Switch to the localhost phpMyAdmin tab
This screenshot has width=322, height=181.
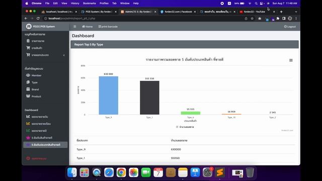click(x=59, y=12)
